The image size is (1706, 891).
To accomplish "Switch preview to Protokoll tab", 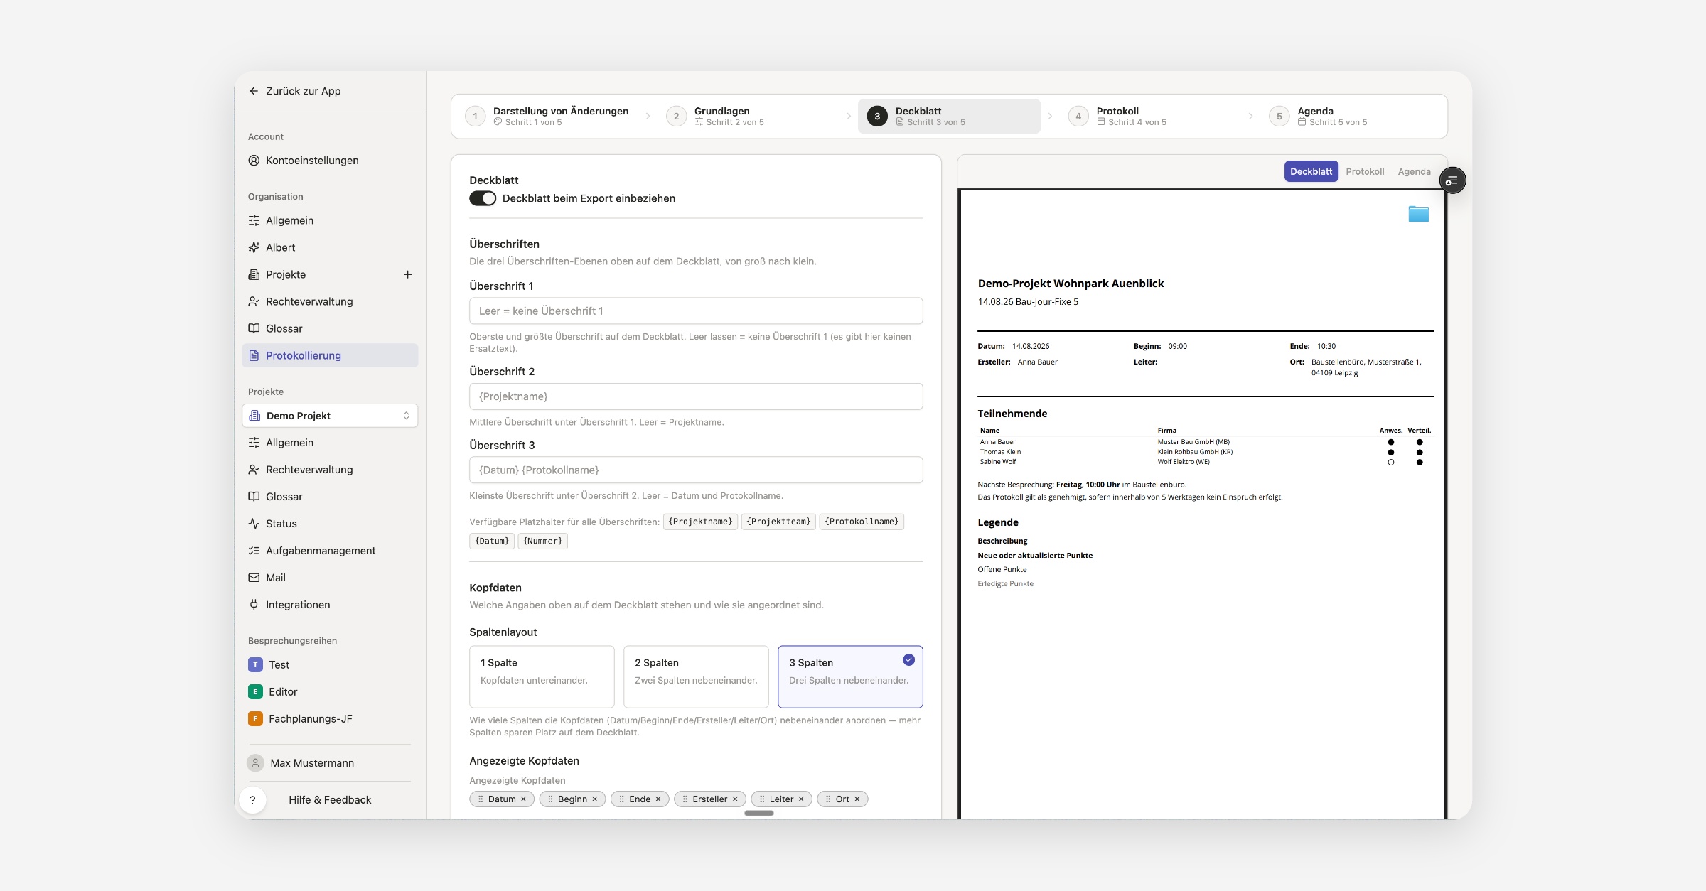I will 1365,171.
